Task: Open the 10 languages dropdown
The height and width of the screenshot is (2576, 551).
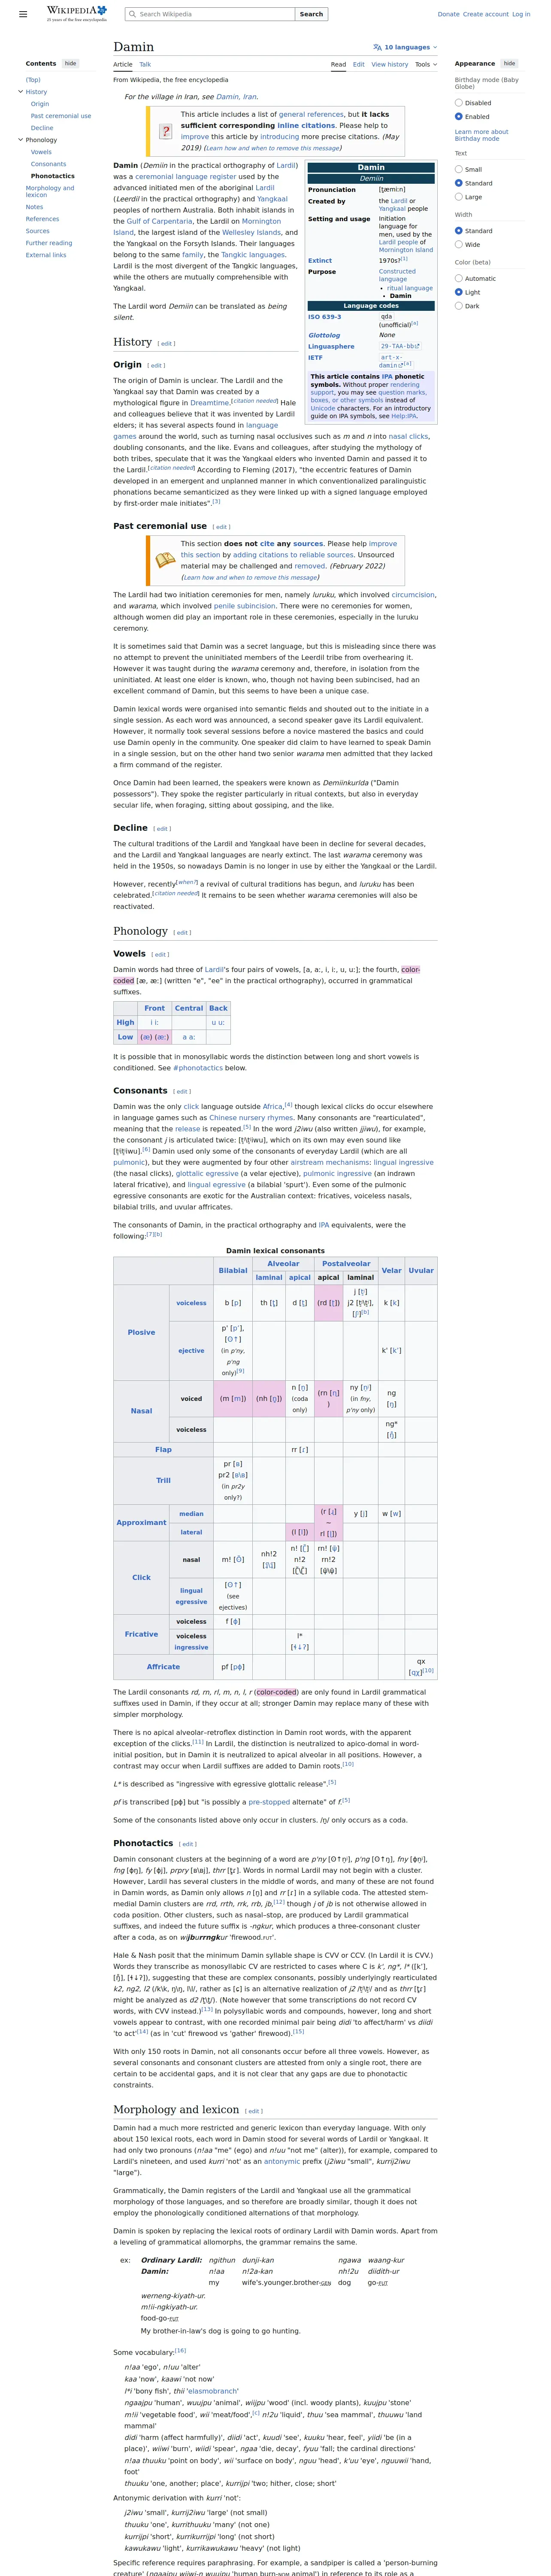Action: (x=405, y=47)
